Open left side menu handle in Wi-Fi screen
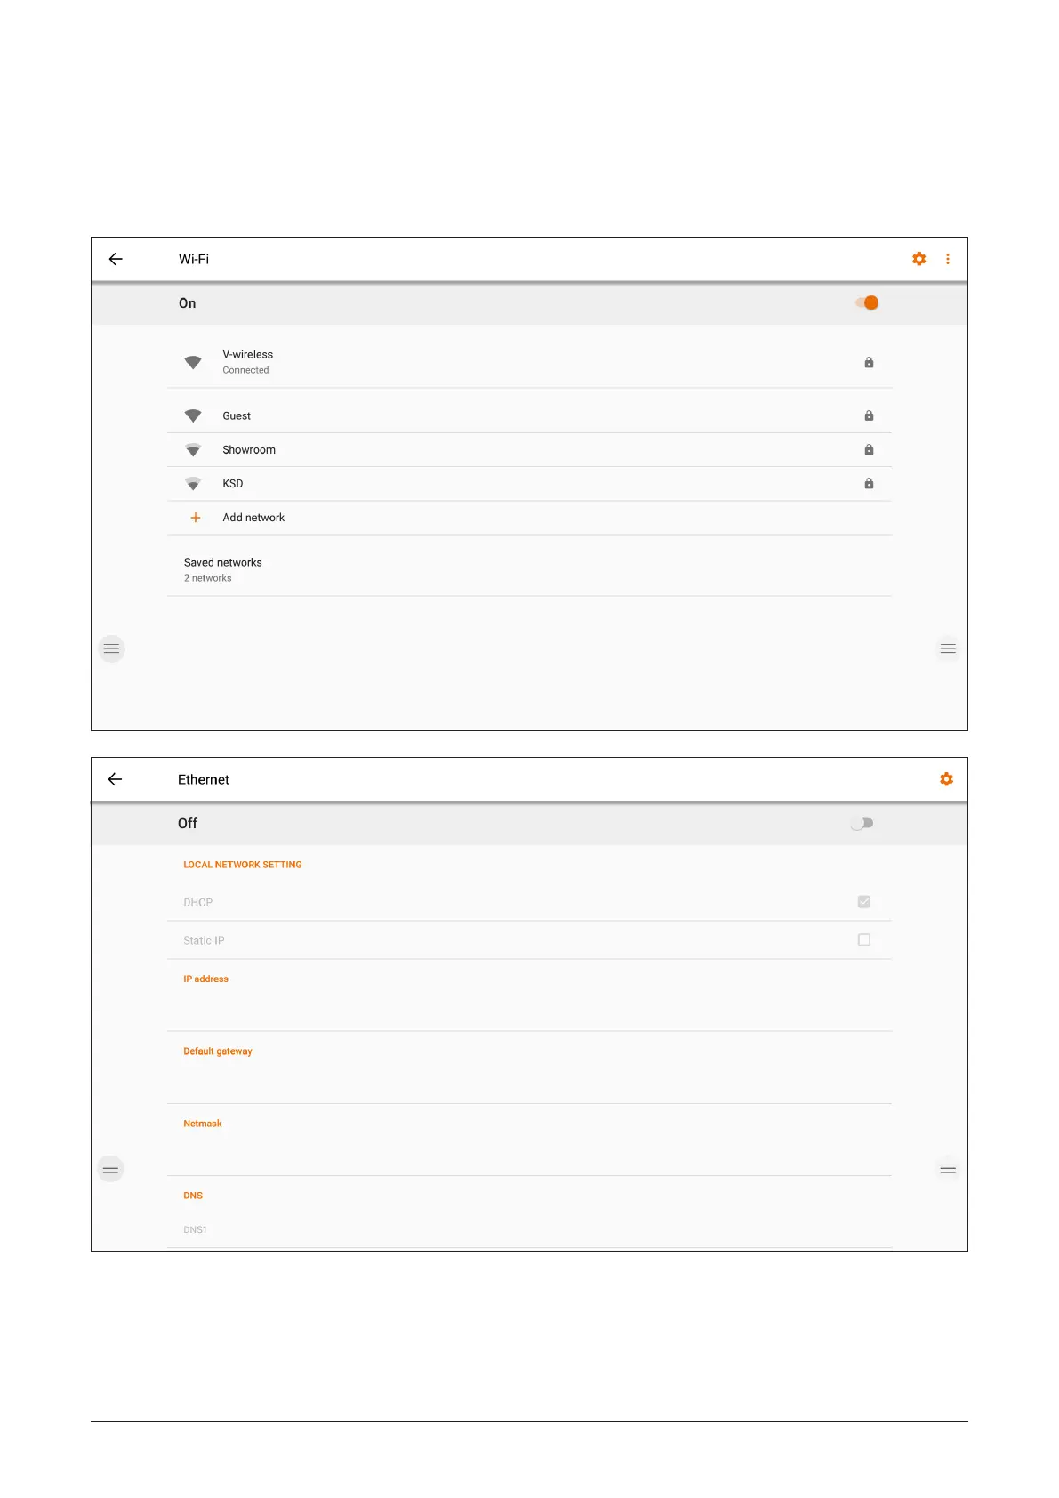The image size is (1059, 1498). tap(111, 648)
